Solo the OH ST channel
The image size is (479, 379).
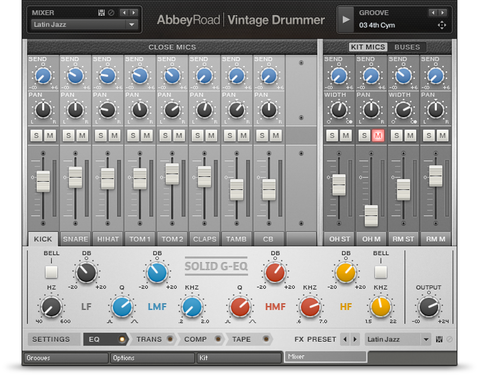click(332, 135)
